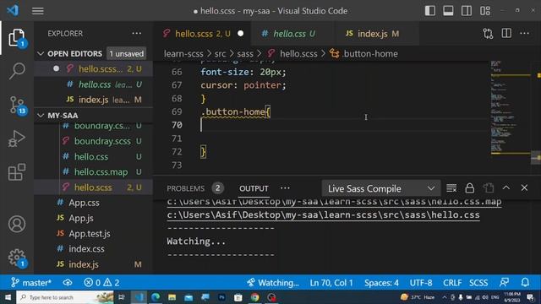This screenshot has width=541, height=304.
Task: Change indentation via Spaces: 4
Action: click(381, 283)
